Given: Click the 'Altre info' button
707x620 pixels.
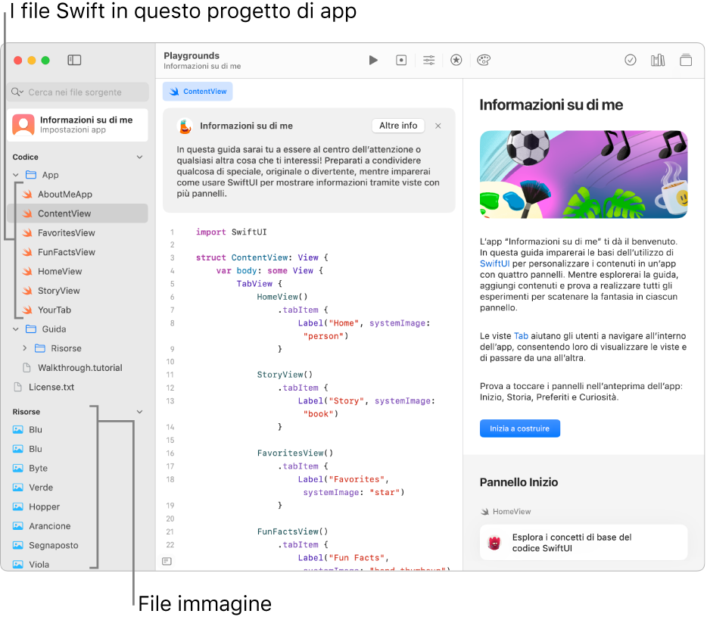Looking at the screenshot, I should click(x=398, y=126).
